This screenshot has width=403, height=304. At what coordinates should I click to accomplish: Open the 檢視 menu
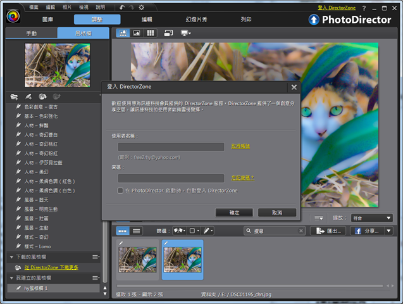pyautogui.click(x=84, y=7)
